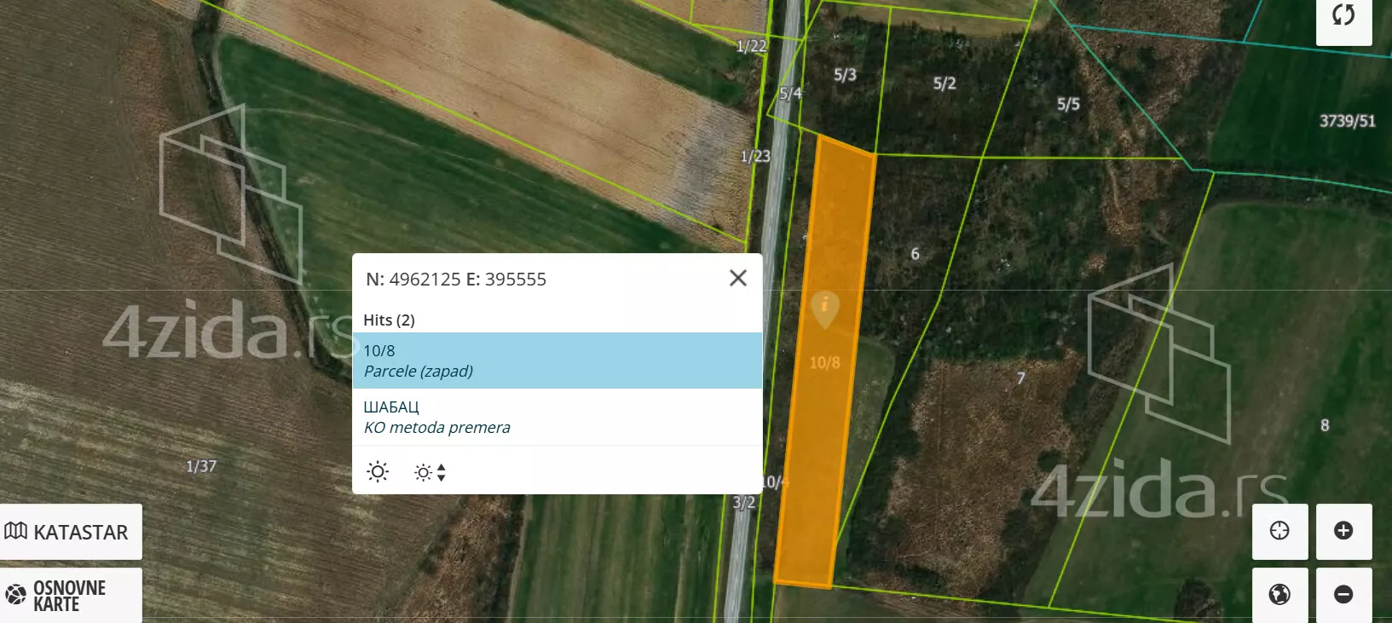Image resolution: width=1392 pixels, height=623 pixels.
Task: Click the sun icon with up-down arrows
Action: (430, 472)
